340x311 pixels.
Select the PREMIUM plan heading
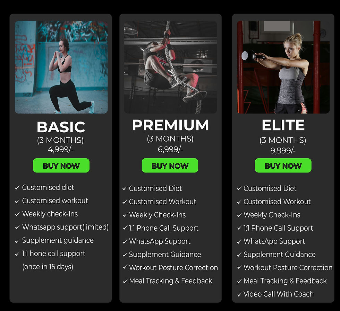click(170, 125)
